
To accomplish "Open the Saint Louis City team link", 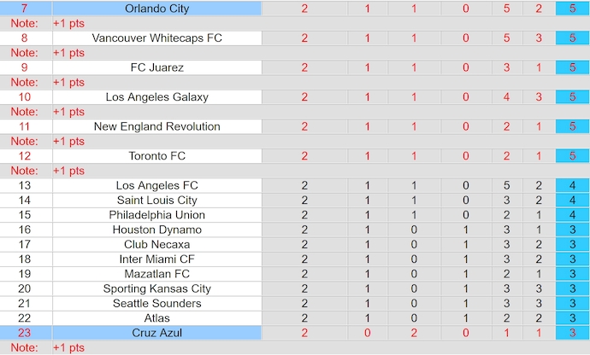I will coord(157,200).
